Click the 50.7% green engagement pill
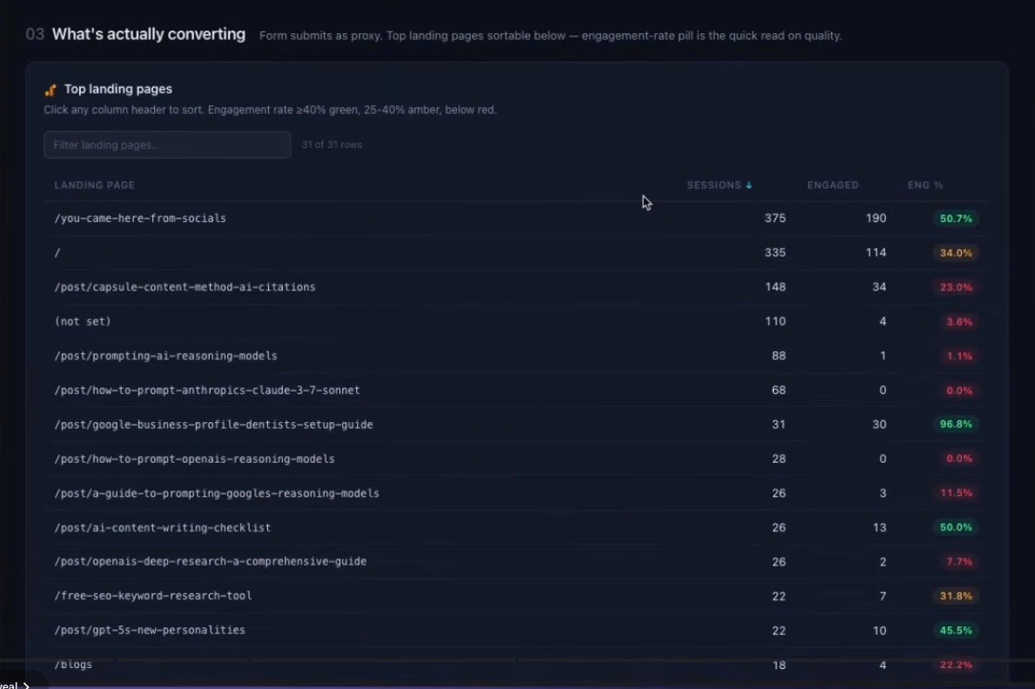The width and height of the screenshot is (1035, 689). pyautogui.click(x=956, y=218)
